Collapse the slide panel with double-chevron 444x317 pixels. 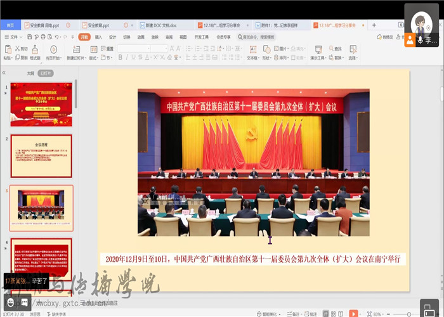point(4,73)
